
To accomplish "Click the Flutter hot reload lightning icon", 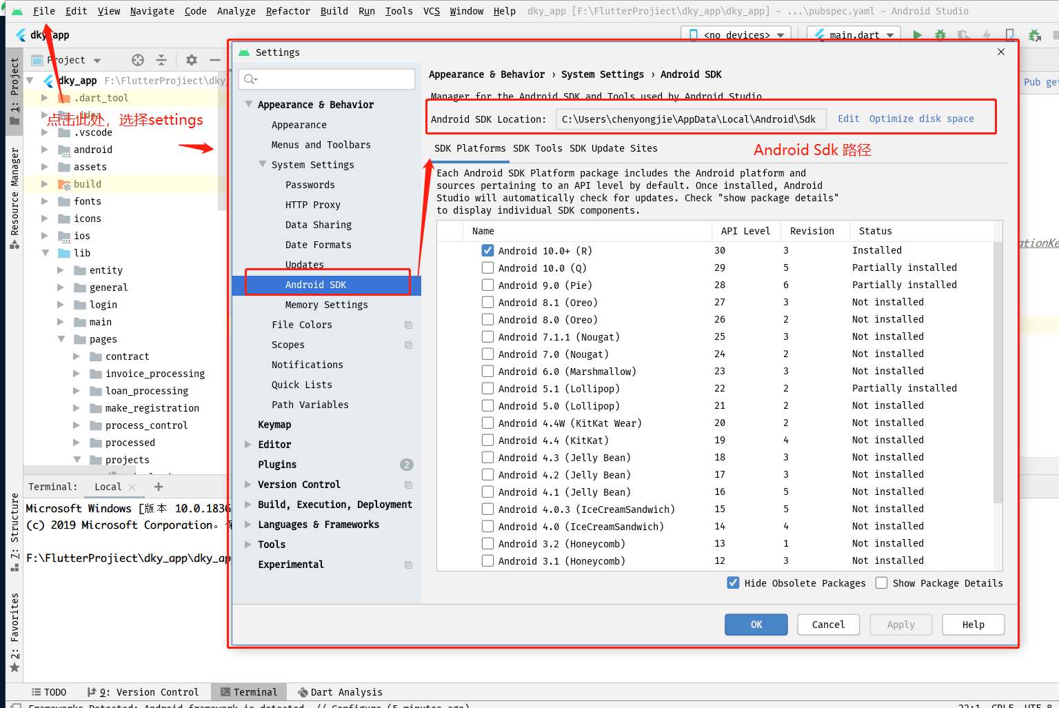I will (987, 35).
